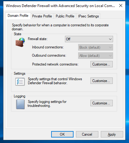Confirm the dialog with OK
Viewport: 129px width, 143px height.
(x=62, y=134)
